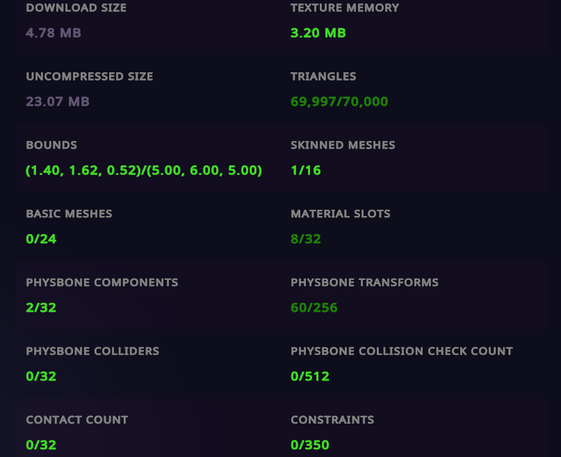The image size is (561, 457).
Task: Select the CONSTRAINTS label
Action: click(x=332, y=419)
